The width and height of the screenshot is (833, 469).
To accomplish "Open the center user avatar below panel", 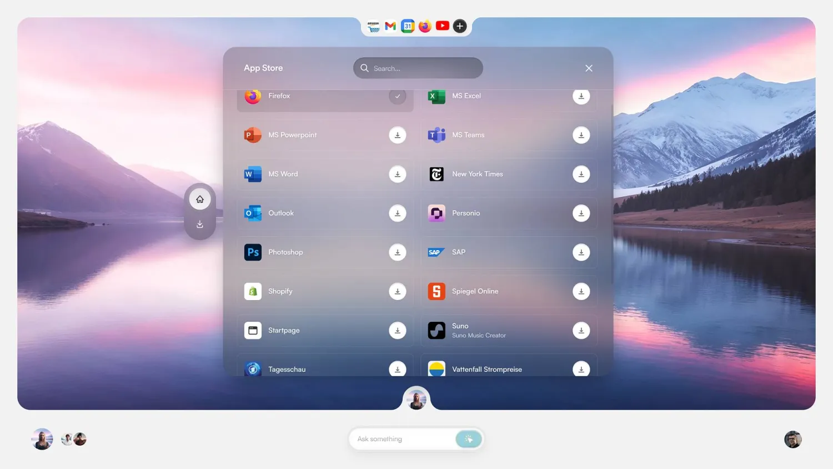I will pyautogui.click(x=416, y=399).
